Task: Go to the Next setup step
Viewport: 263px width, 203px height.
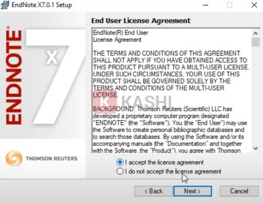Action: click(192, 191)
